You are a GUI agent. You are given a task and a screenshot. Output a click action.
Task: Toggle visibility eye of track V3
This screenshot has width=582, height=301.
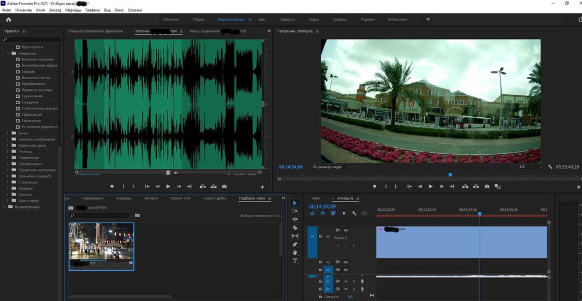pyautogui.click(x=345, y=231)
